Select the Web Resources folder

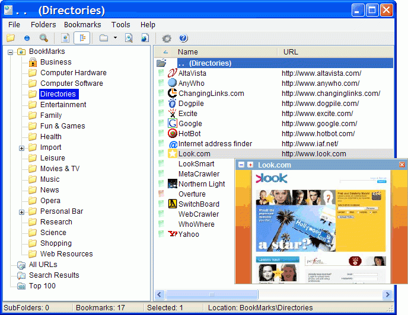[x=66, y=254]
